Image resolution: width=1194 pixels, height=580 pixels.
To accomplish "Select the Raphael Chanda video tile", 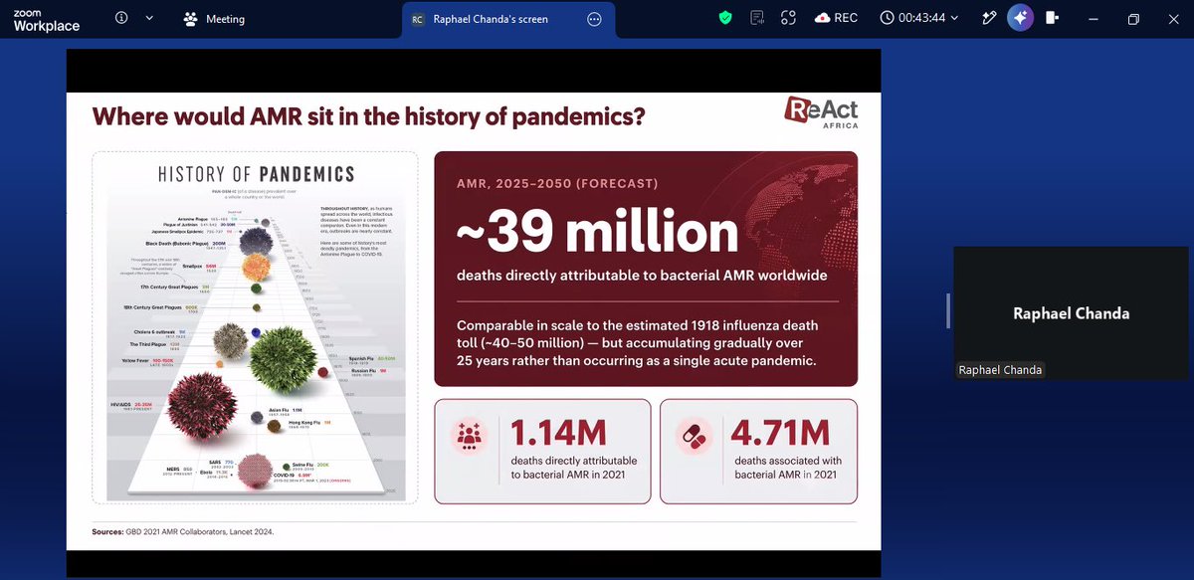I will coord(1071,312).
